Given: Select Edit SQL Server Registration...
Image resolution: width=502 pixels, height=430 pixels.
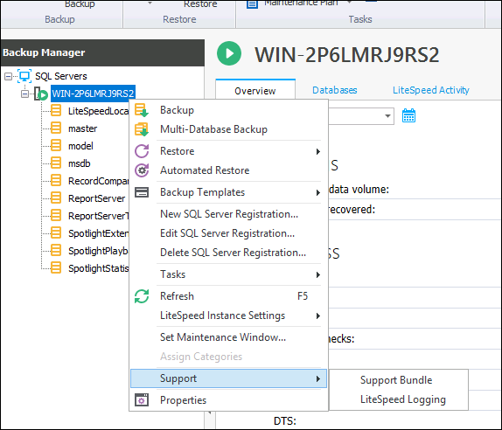Looking at the screenshot, I should pyautogui.click(x=228, y=233).
